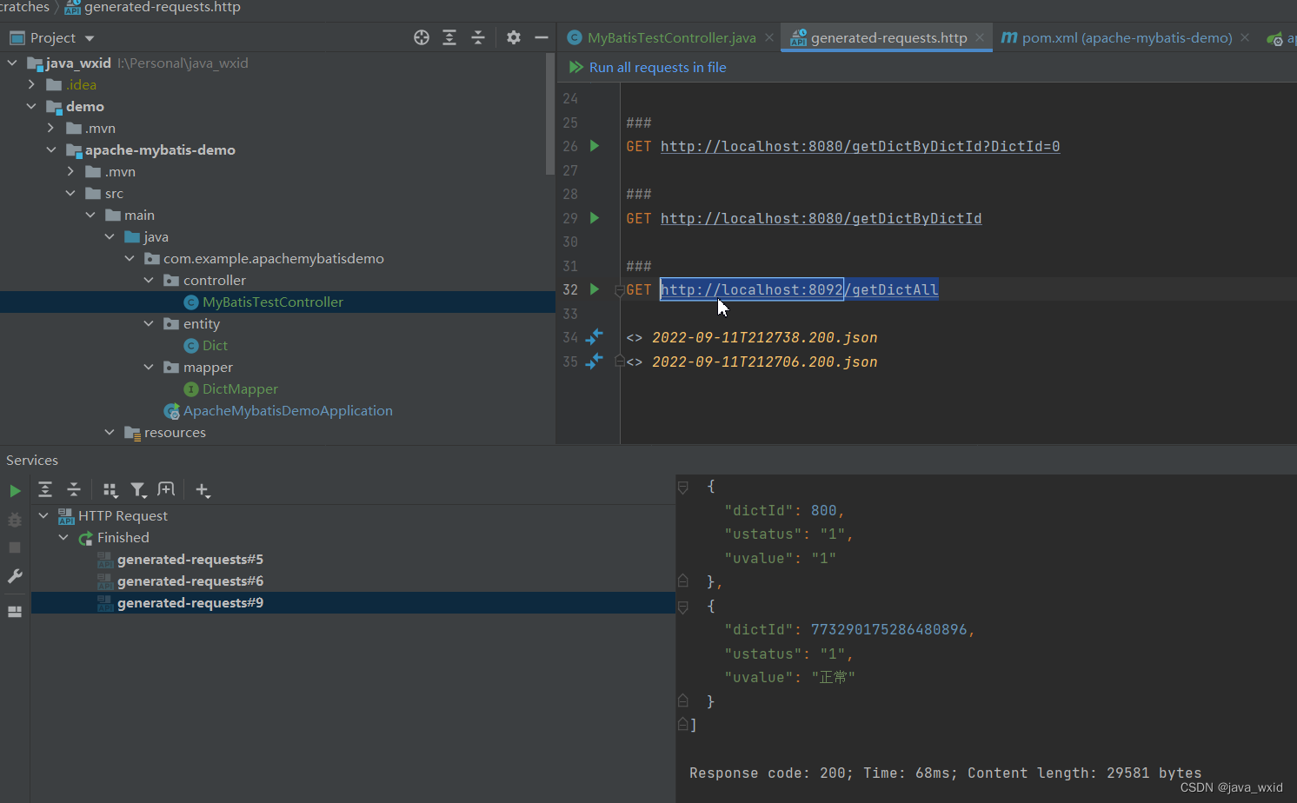Collapse the Finished node in Services
Image resolution: width=1297 pixels, height=803 pixels.
(63, 537)
